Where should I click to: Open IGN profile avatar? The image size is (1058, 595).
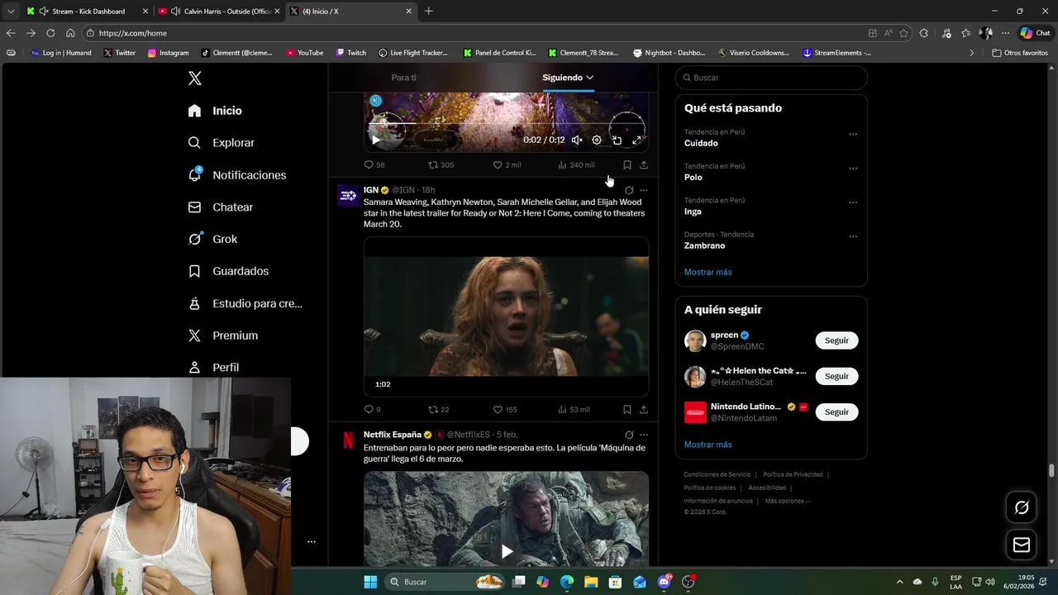pos(348,196)
